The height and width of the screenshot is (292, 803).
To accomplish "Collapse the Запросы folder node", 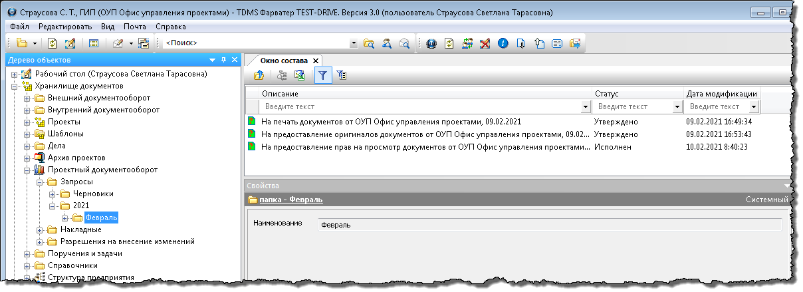I will click(39, 182).
